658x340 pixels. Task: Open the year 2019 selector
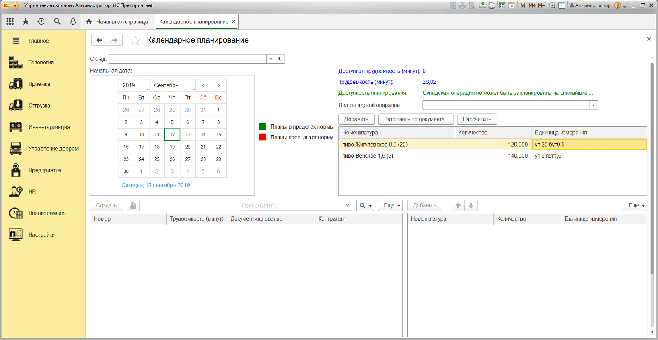coord(134,85)
